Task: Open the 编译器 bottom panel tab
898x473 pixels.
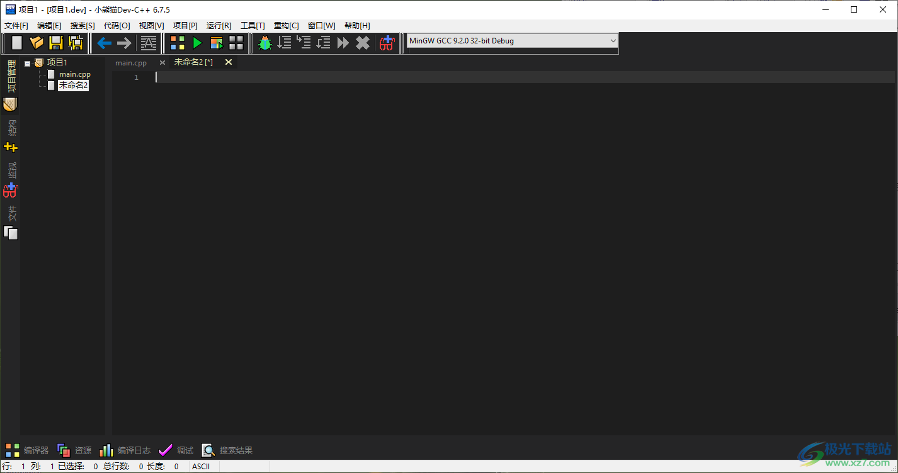Action: pyautogui.click(x=27, y=450)
